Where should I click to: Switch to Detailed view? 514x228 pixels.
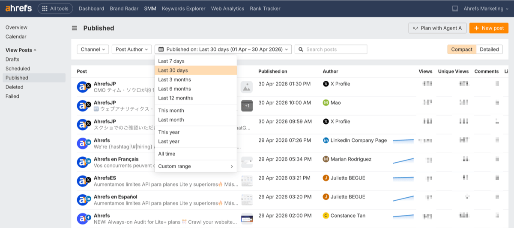tap(489, 50)
